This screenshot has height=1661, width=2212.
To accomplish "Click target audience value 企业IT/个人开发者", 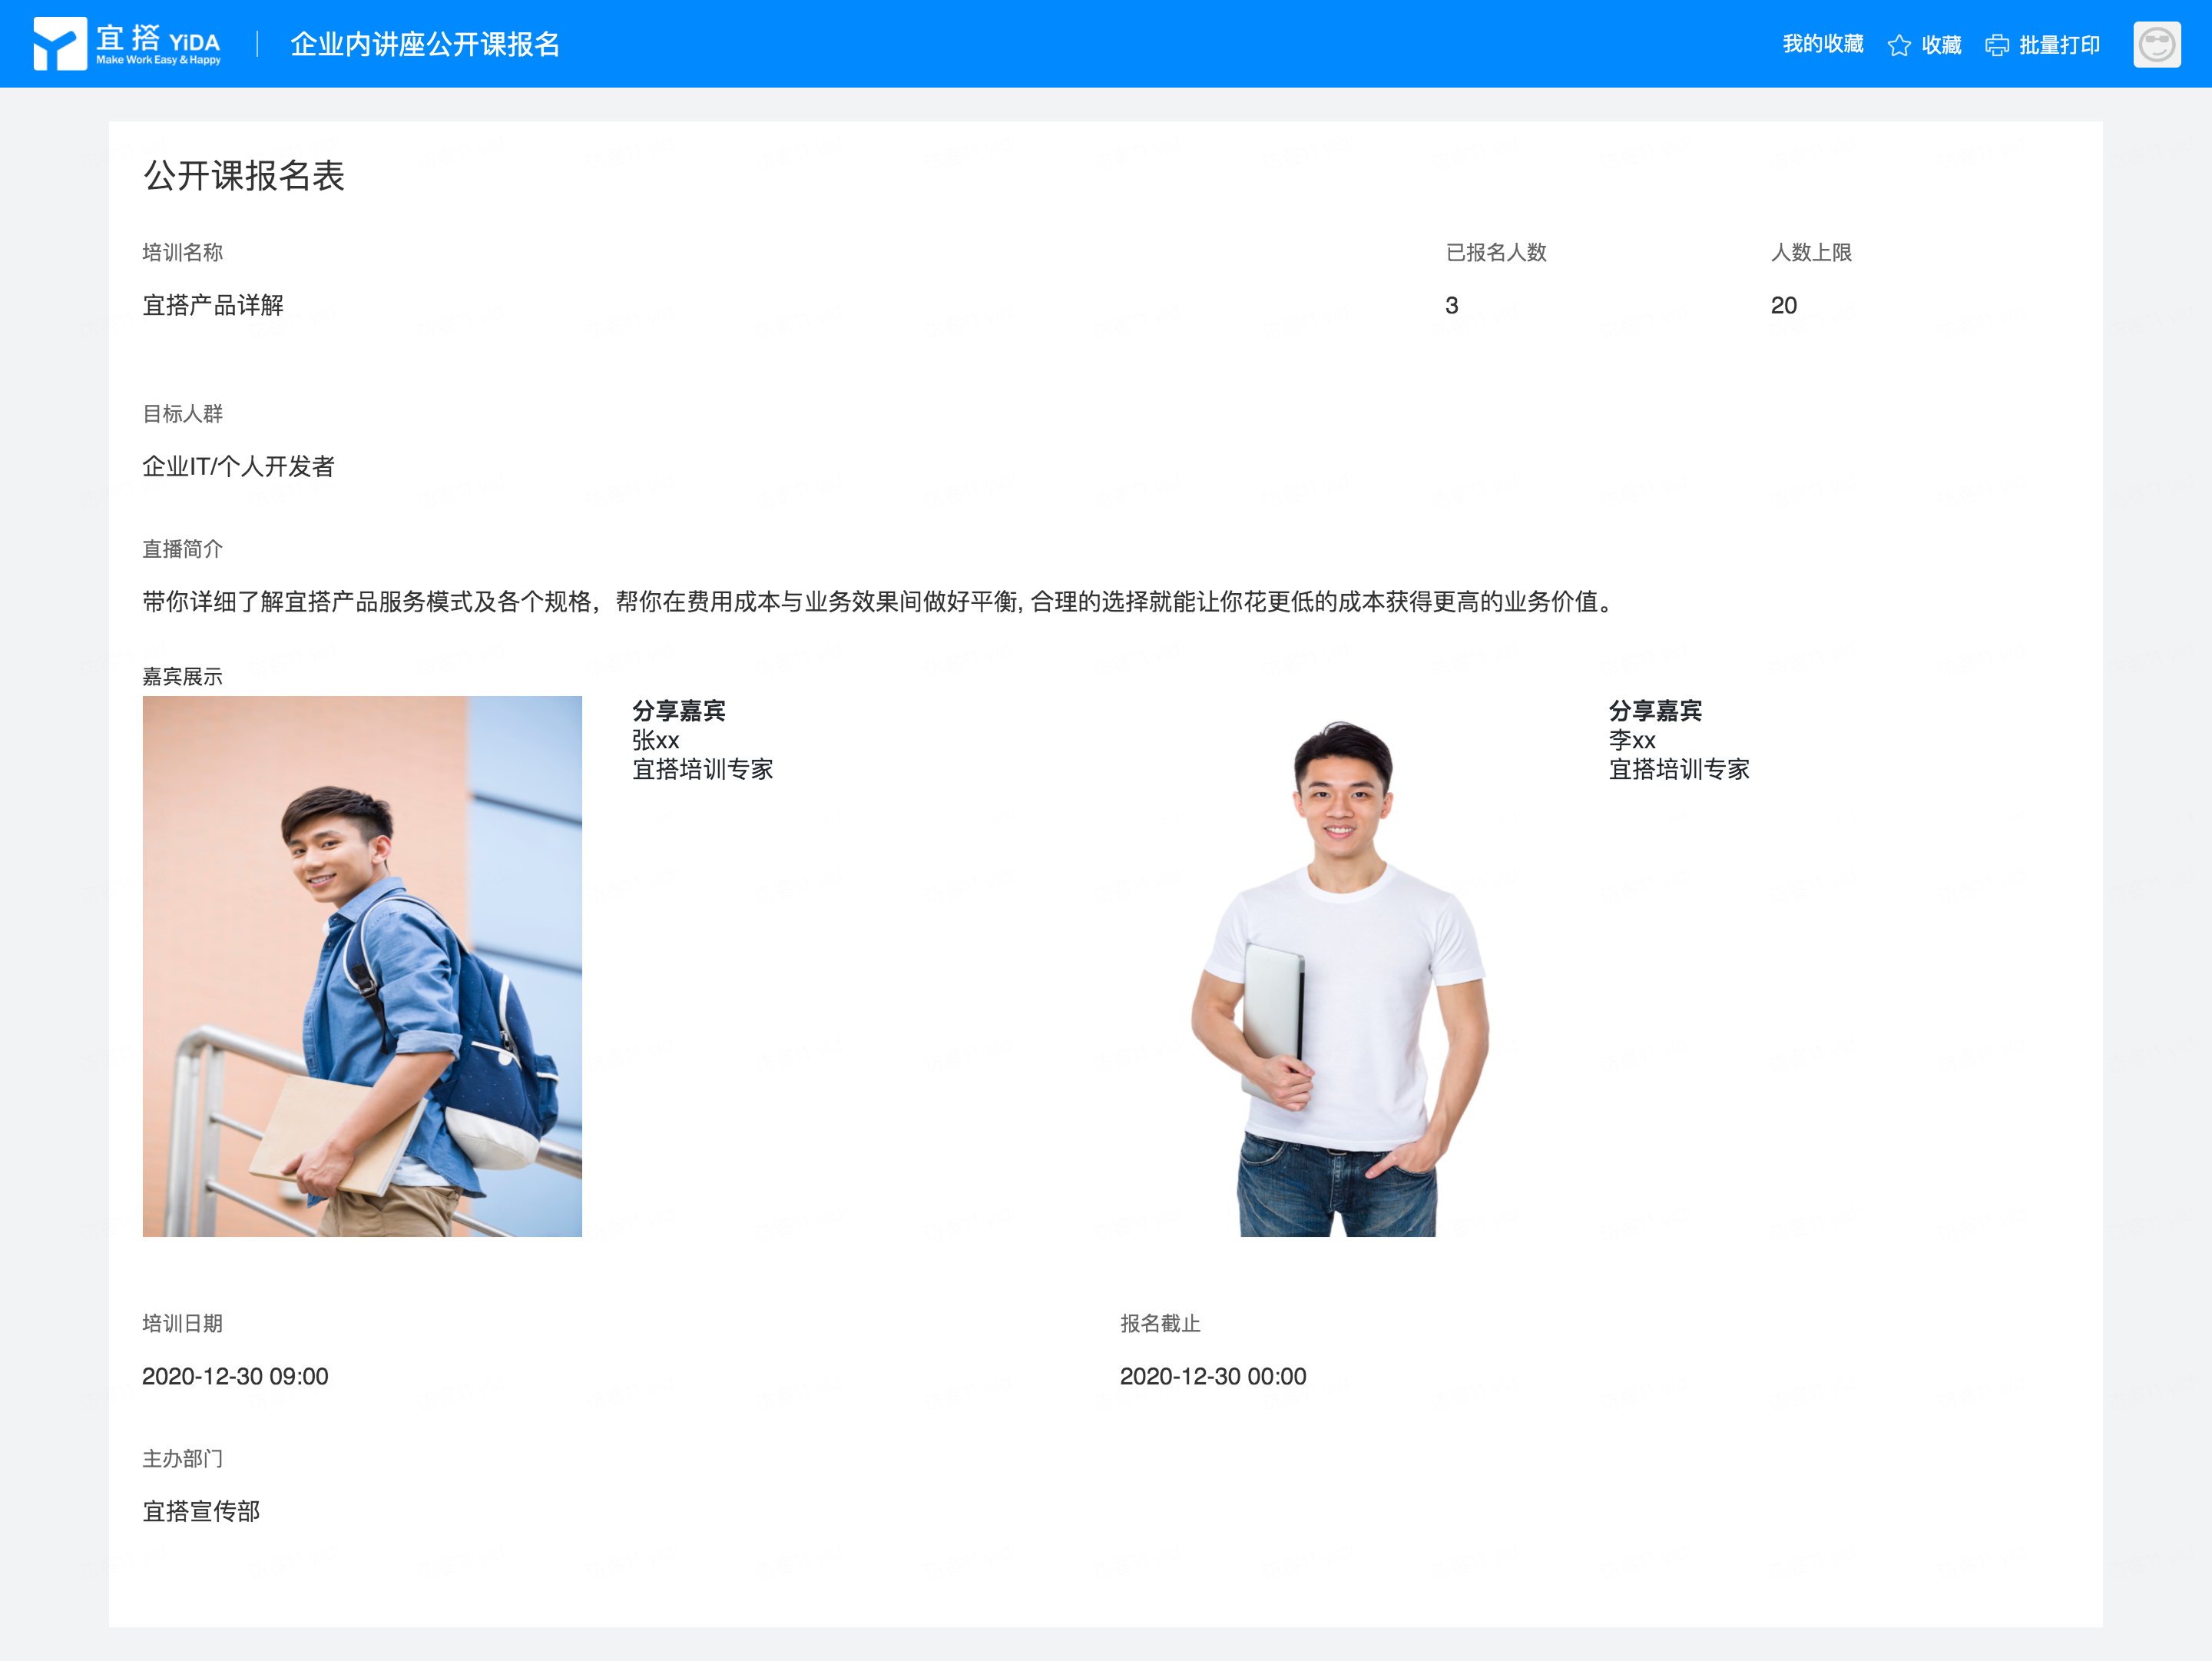I will pos(238,466).
